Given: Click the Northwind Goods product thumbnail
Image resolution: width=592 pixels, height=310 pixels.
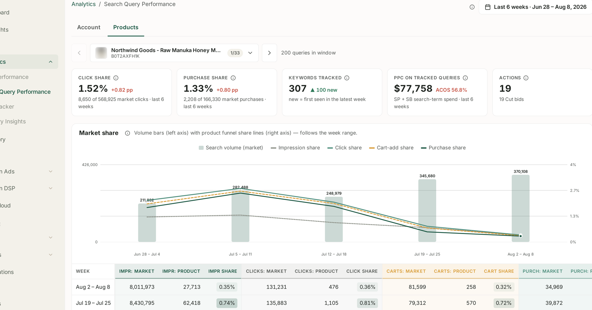Looking at the screenshot, I should click(101, 53).
